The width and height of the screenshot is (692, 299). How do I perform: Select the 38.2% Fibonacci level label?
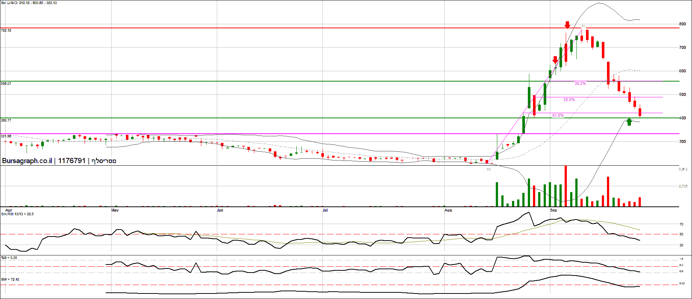[580, 84]
